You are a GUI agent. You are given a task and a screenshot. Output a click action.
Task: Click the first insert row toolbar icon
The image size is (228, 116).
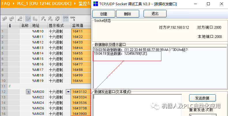pos(5,19)
